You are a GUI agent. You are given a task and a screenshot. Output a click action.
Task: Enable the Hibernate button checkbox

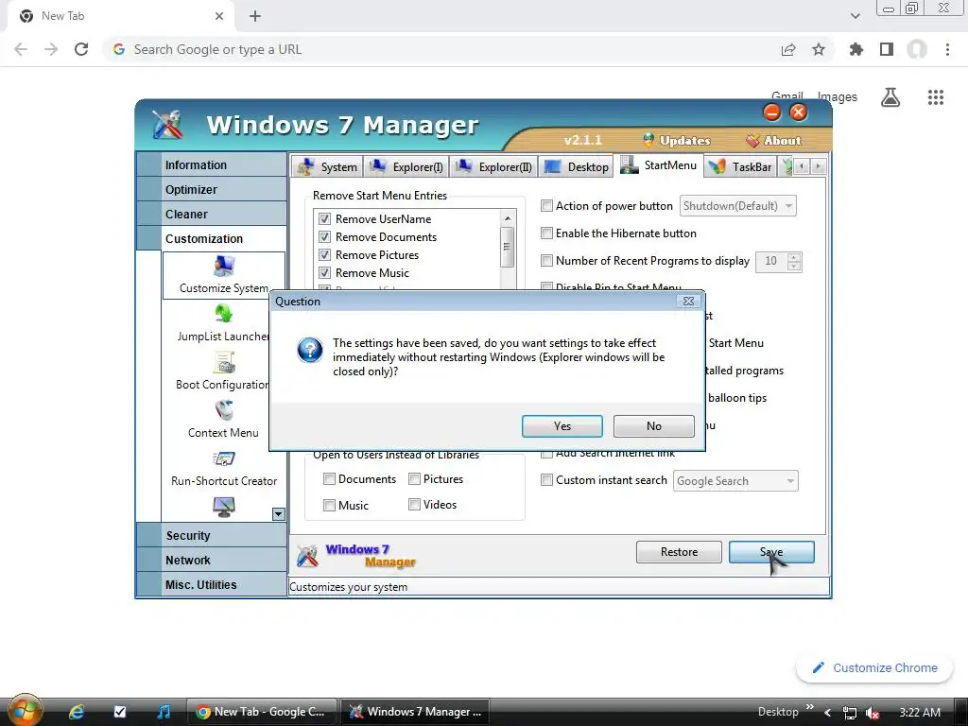pos(546,233)
